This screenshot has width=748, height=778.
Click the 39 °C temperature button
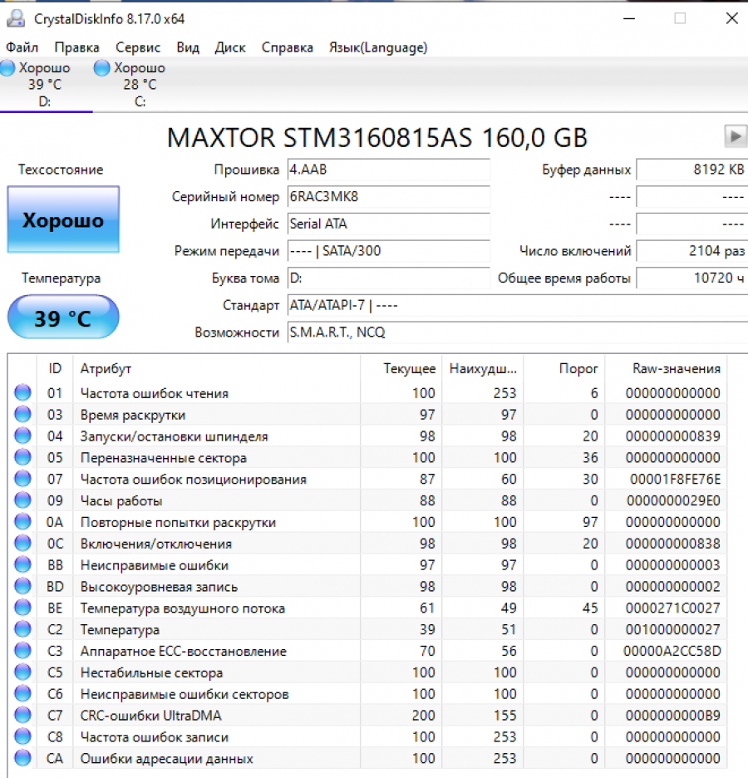pos(62,317)
